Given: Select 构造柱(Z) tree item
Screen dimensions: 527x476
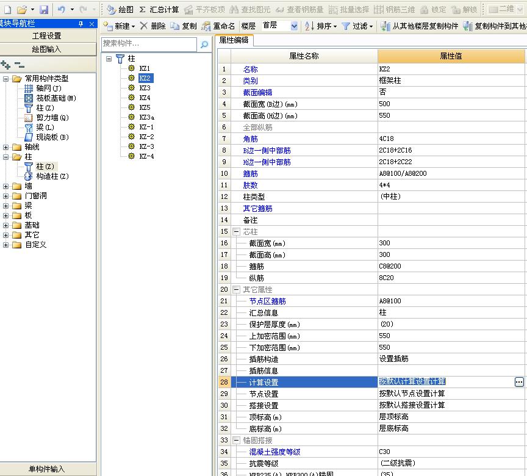Looking at the screenshot, I should pos(47,176).
